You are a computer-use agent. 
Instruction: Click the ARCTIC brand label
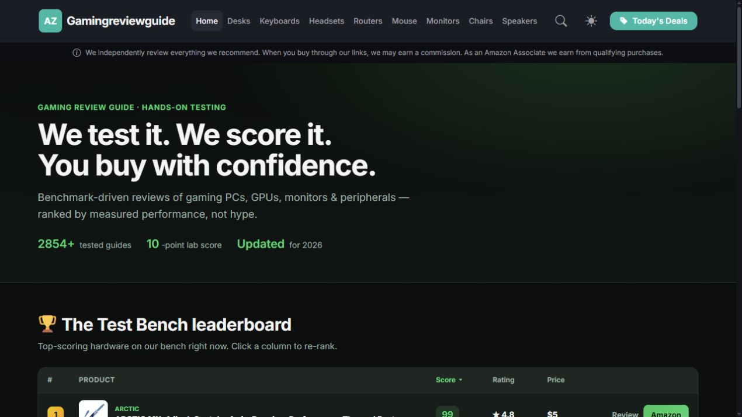pyautogui.click(x=127, y=409)
